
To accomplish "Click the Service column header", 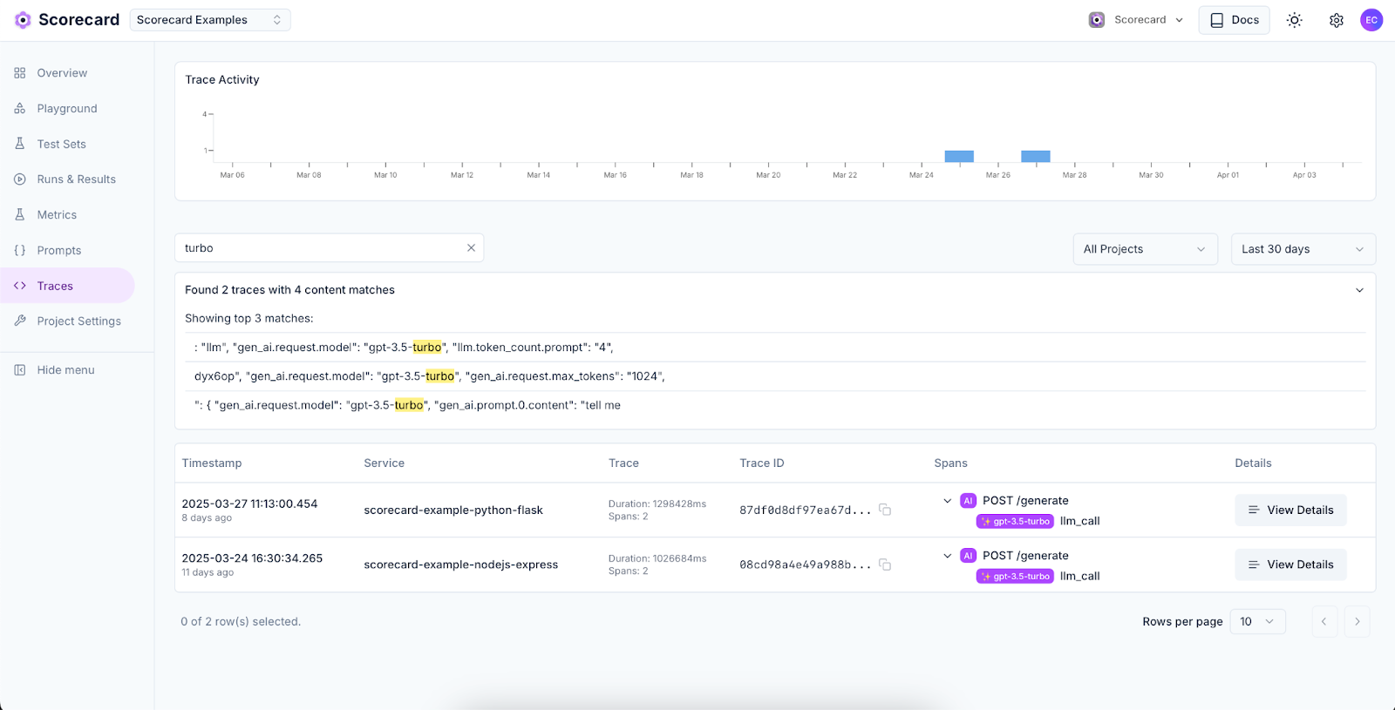I will [x=384, y=463].
